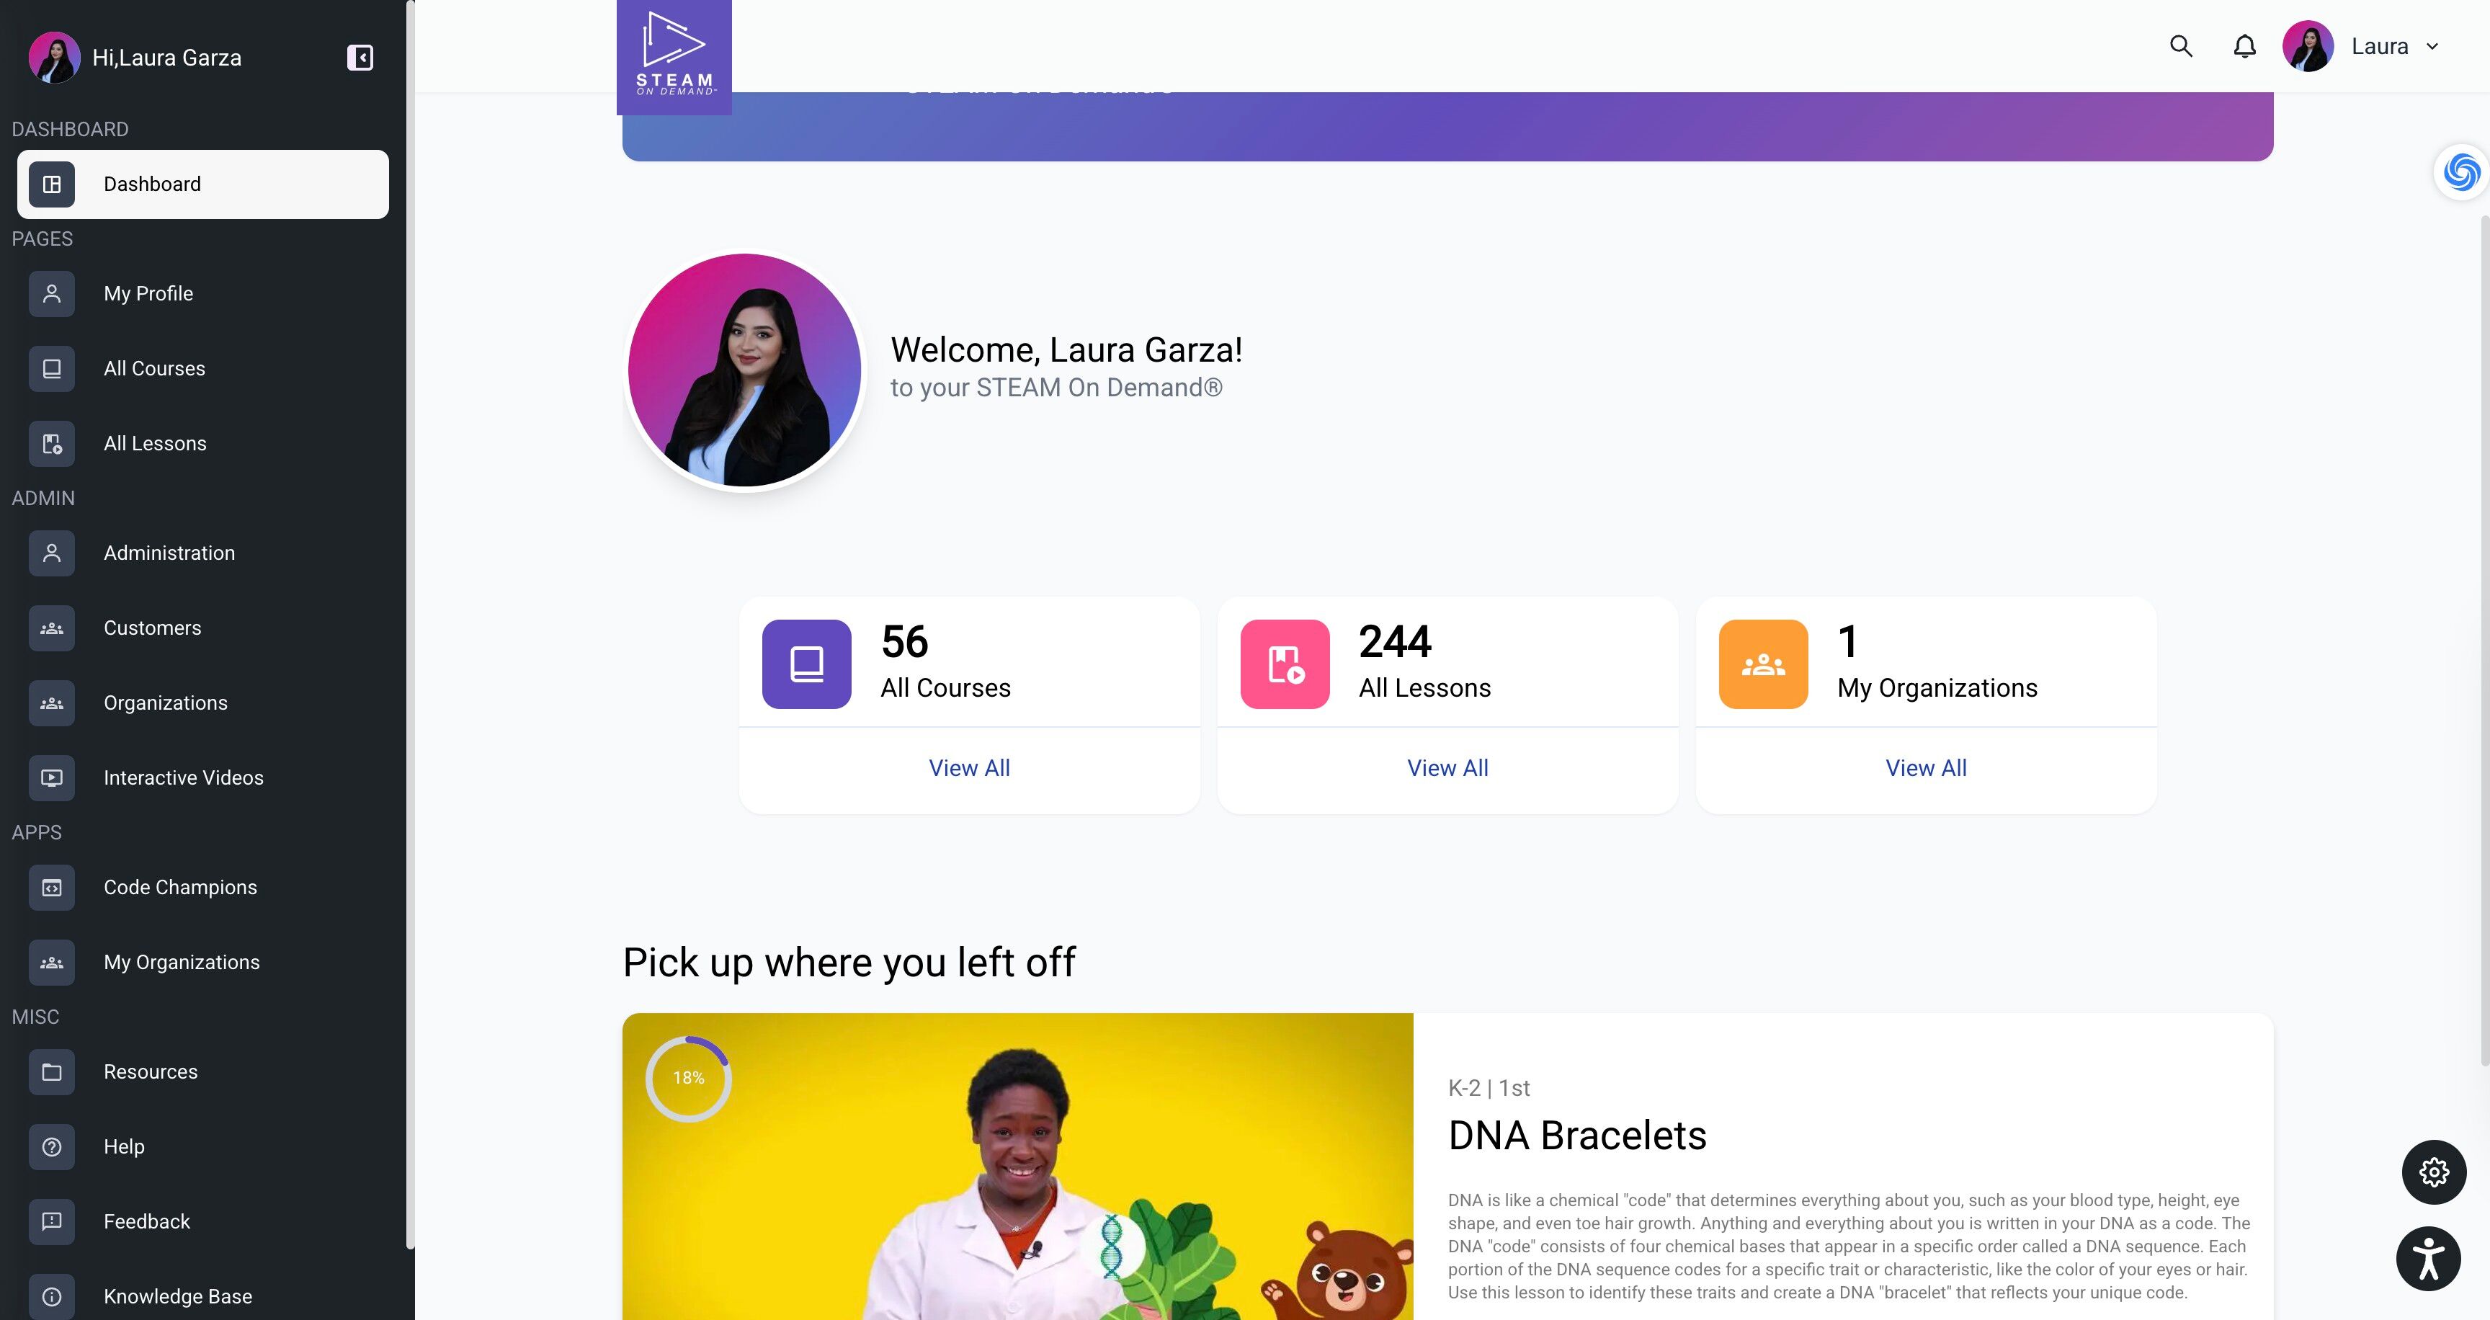Click the pink All Lessons icon
2490x1320 pixels.
point(1285,664)
